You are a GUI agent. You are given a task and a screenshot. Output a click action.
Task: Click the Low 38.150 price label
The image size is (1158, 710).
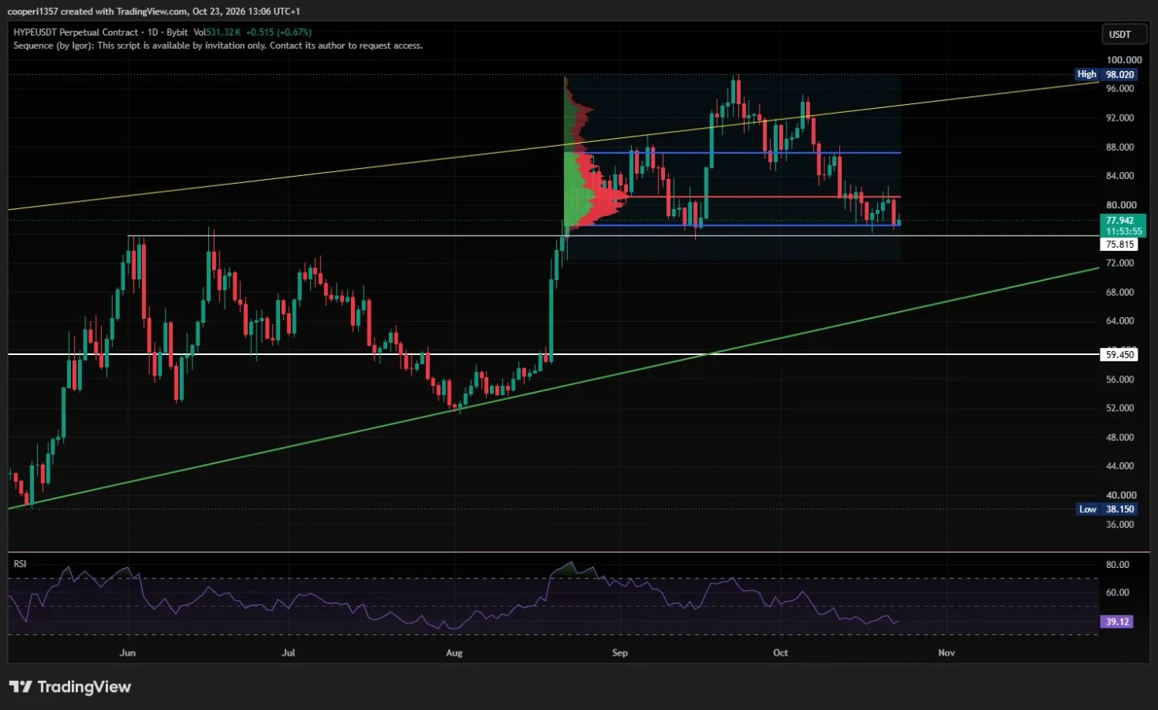click(x=1107, y=509)
